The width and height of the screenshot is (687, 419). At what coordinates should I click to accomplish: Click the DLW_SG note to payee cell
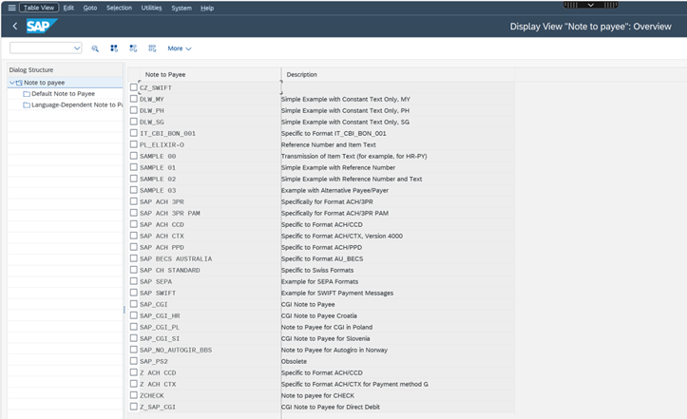(x=209, y=122)
